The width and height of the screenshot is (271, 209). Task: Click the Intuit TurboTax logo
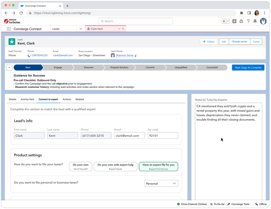tap(12, 21)
